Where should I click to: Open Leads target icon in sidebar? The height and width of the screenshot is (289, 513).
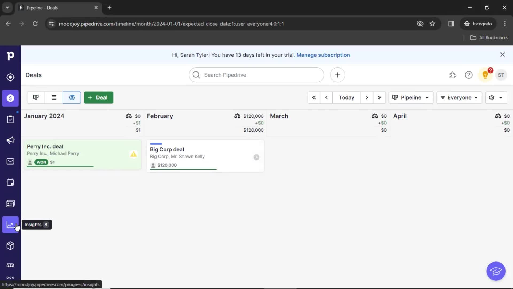pyautogui.click(x=10, y=77)
